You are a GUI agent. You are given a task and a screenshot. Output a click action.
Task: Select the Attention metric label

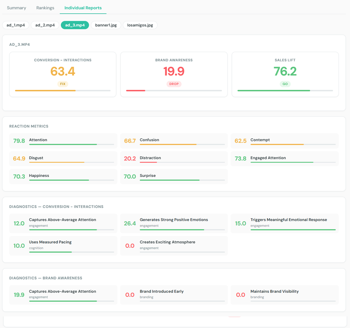click(x=38, y=140)
